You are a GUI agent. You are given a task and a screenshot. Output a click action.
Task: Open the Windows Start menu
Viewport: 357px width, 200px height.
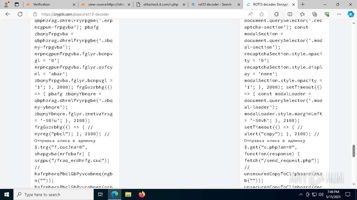click(7, 194)
